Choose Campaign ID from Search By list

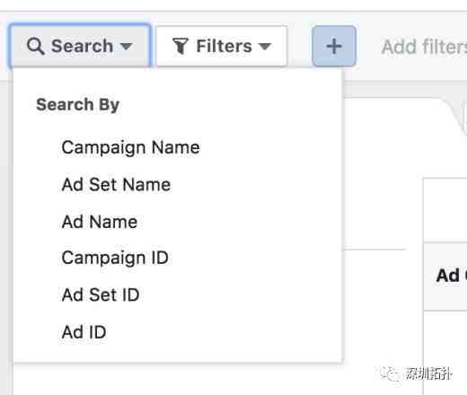tap(115, 258)
